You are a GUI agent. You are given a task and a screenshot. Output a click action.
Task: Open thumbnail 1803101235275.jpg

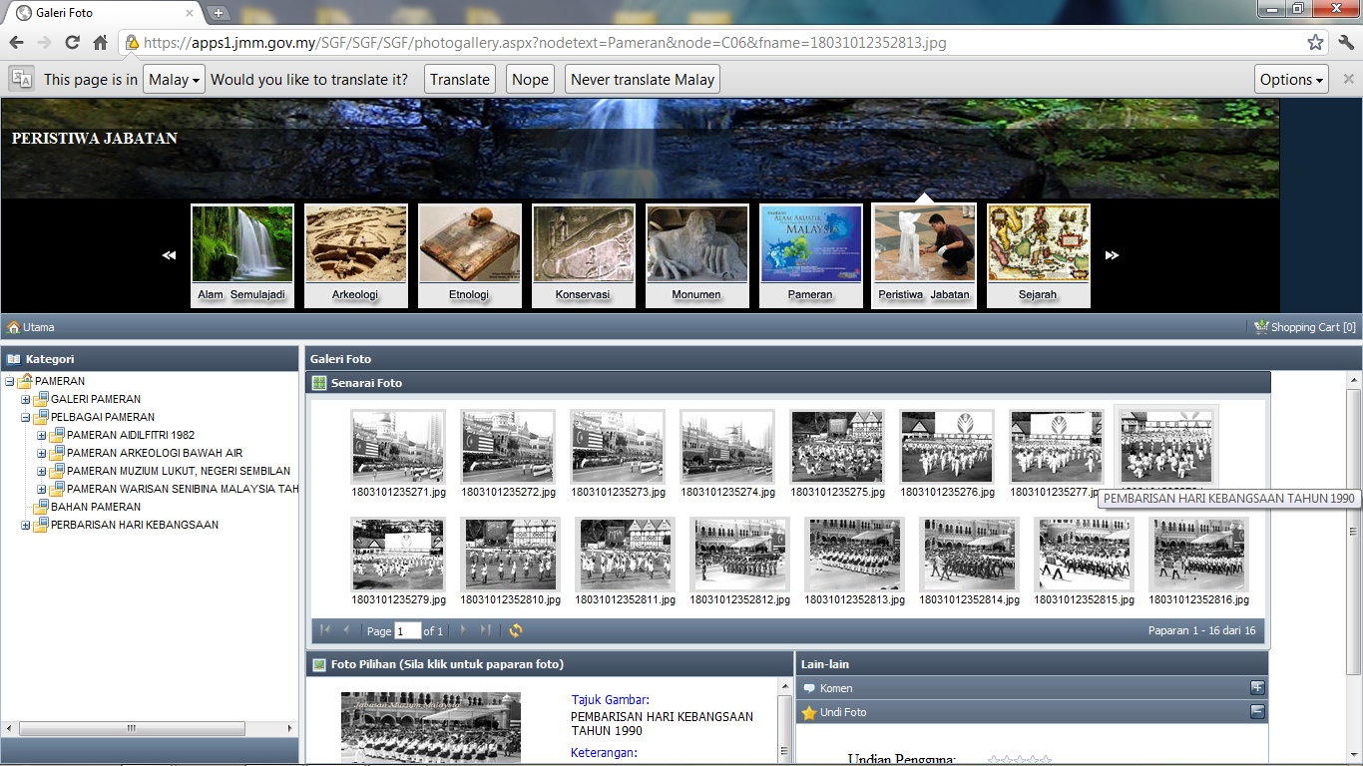[x=836, y=446]
